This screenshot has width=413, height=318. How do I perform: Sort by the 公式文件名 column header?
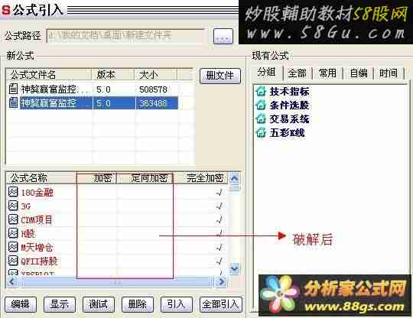point(48,74)
